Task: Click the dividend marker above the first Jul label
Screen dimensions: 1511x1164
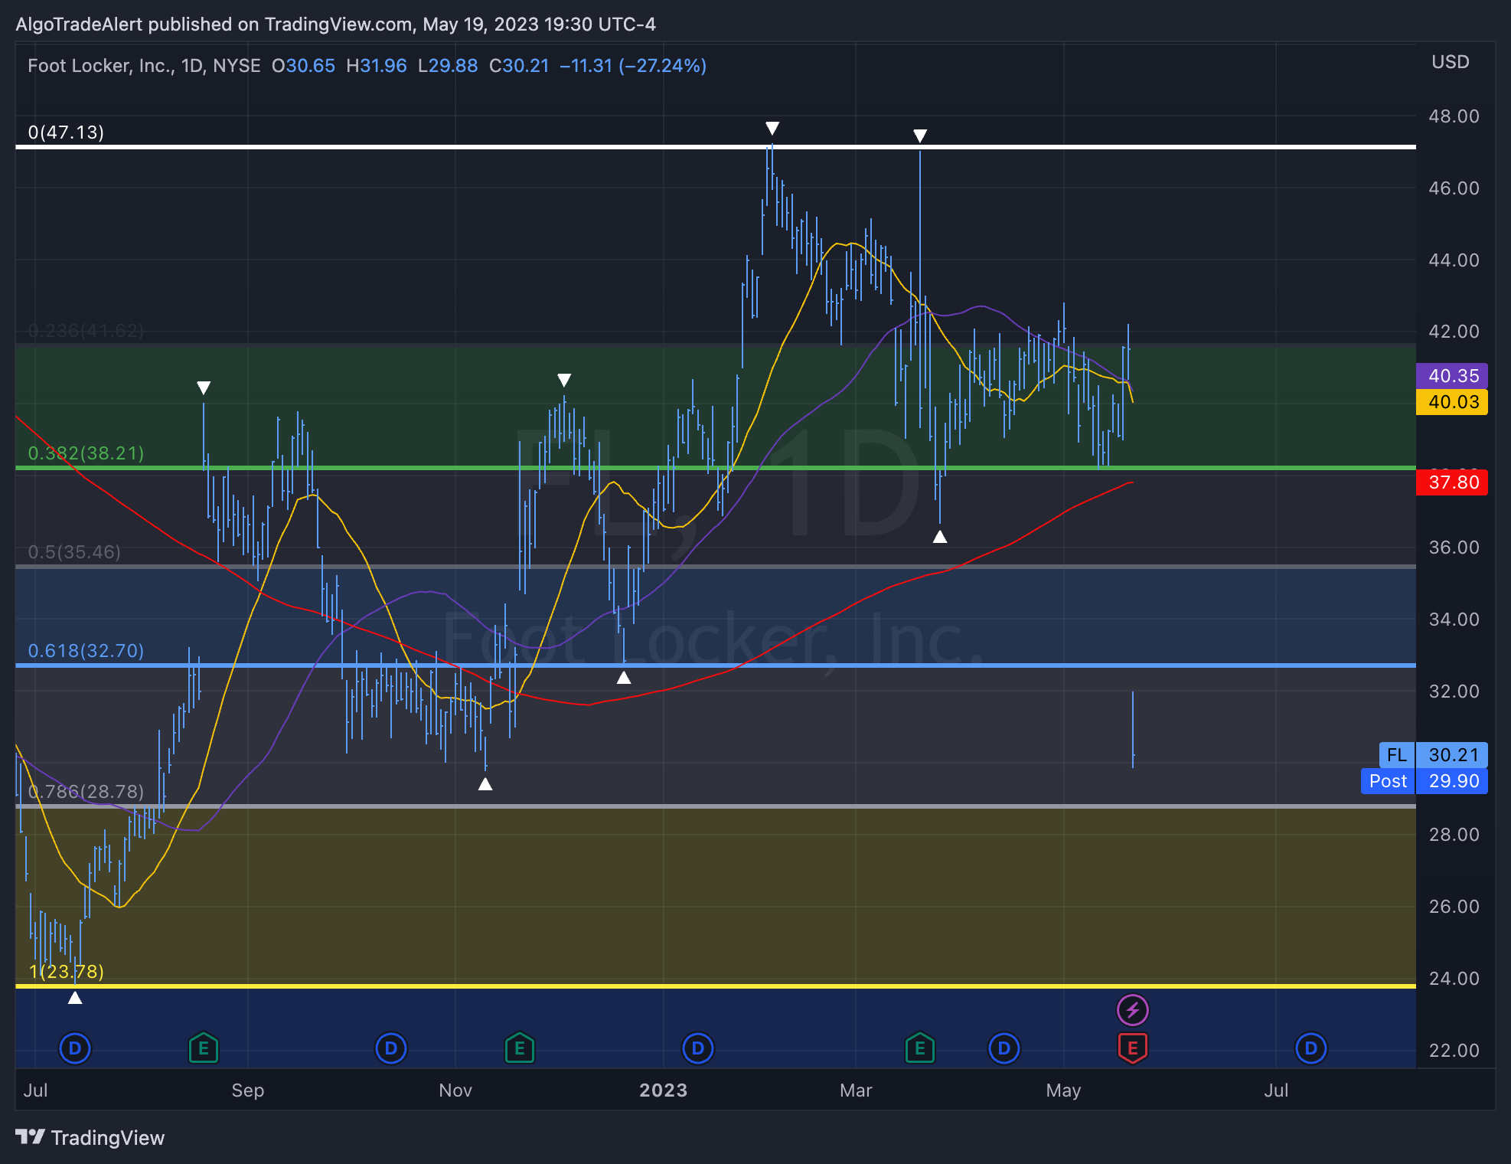Action: click(x=75, y=1048)
